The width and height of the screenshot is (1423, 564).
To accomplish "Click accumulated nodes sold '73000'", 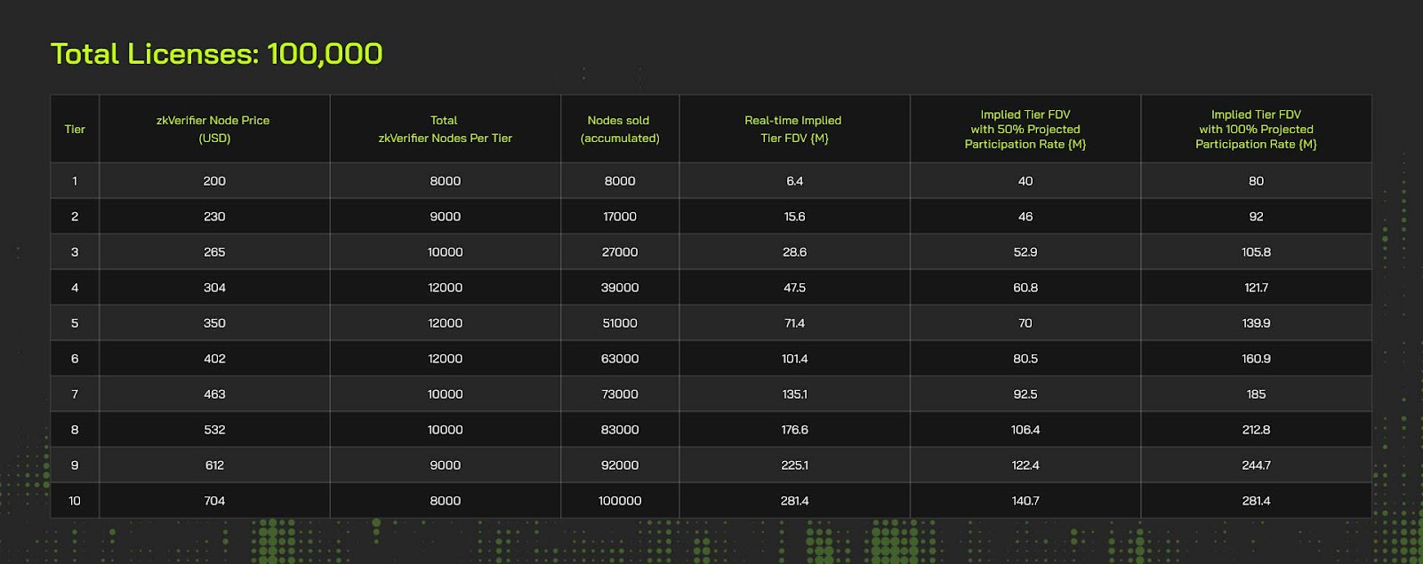I will coord(620,393).
